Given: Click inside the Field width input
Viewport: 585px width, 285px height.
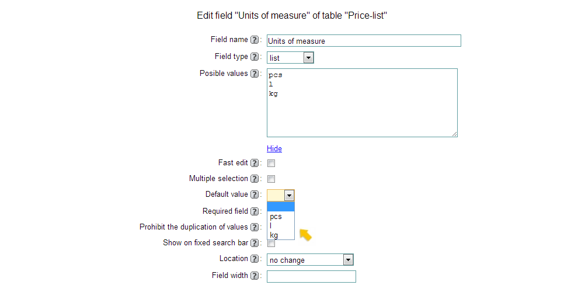Looking at the screenshot, I should click(311, 276).
